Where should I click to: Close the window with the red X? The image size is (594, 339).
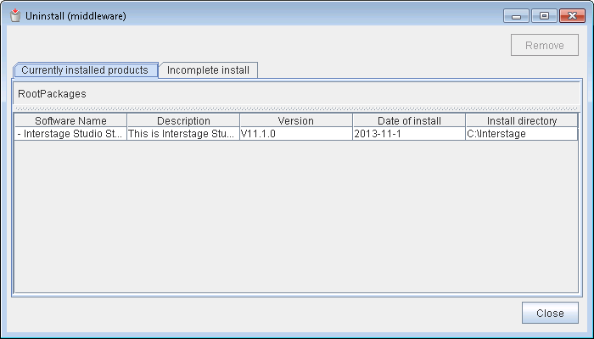point(572,16)
